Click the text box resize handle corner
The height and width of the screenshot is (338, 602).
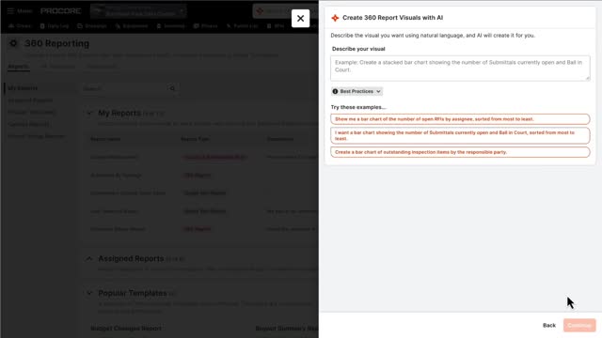tap(587, 78)
